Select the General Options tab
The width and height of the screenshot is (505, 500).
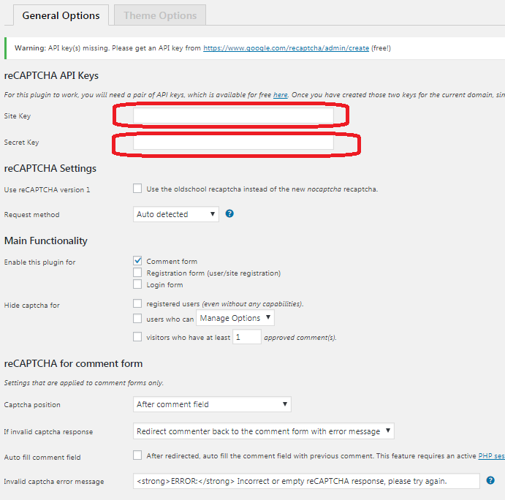pos(61,15)
